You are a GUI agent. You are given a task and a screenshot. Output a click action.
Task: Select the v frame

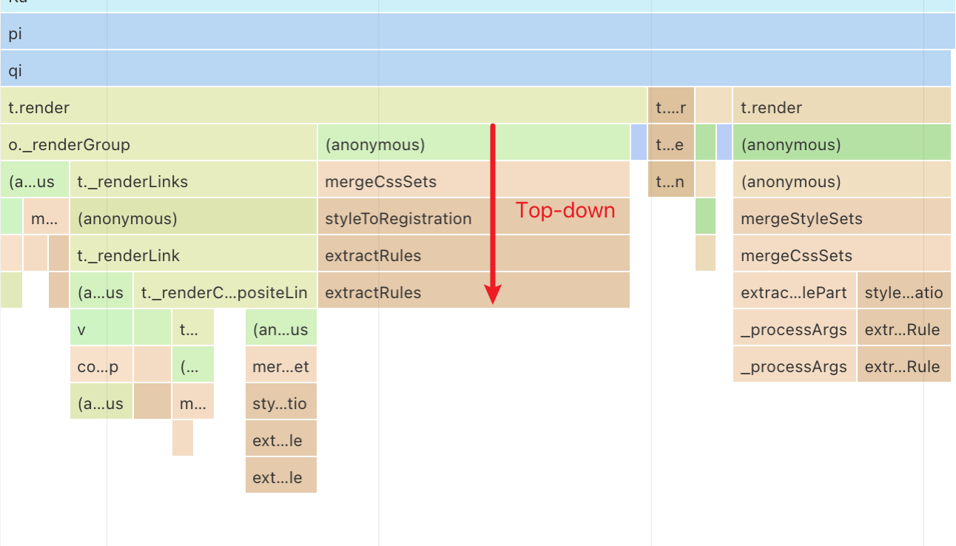click(x=101, y=327)
